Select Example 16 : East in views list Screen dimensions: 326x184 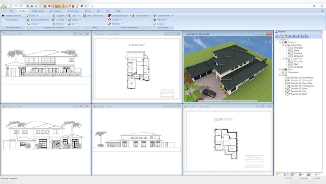(x=299, y=91)
